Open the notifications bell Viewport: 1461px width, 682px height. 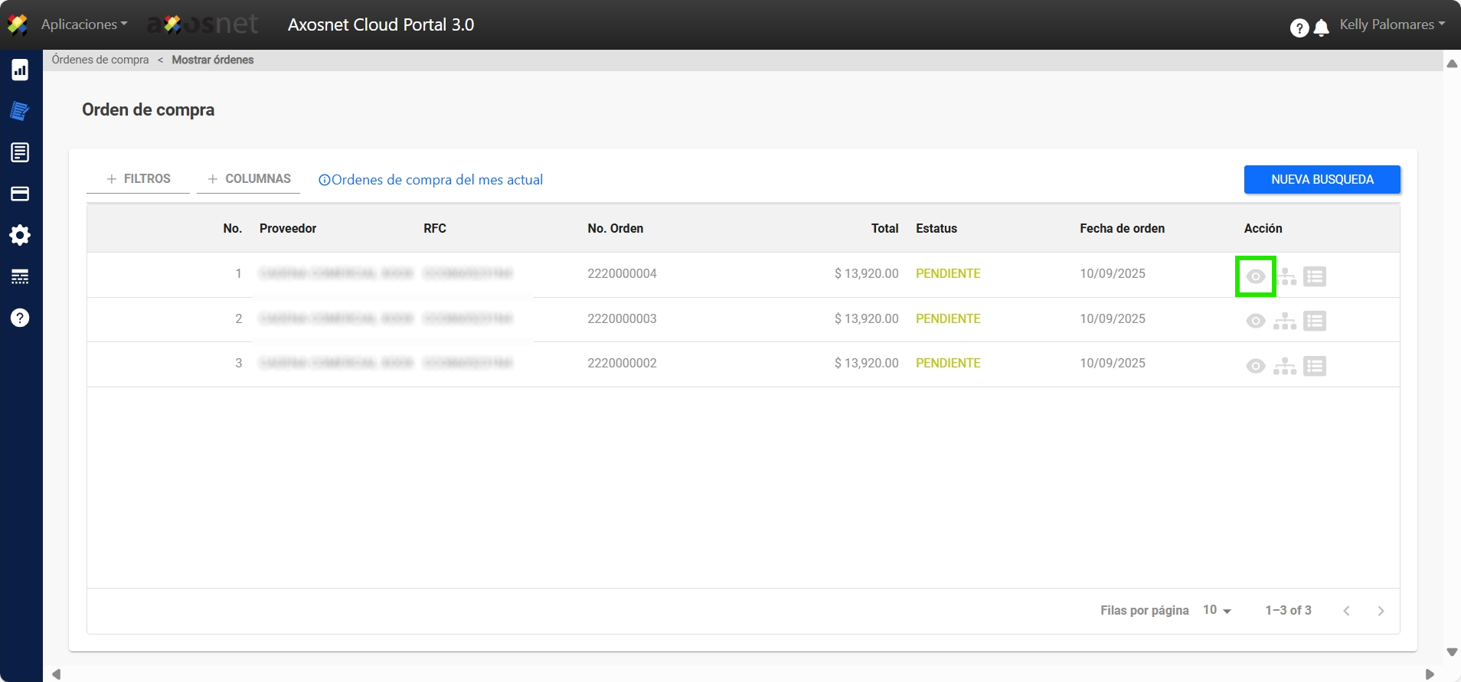(1321, 28)
